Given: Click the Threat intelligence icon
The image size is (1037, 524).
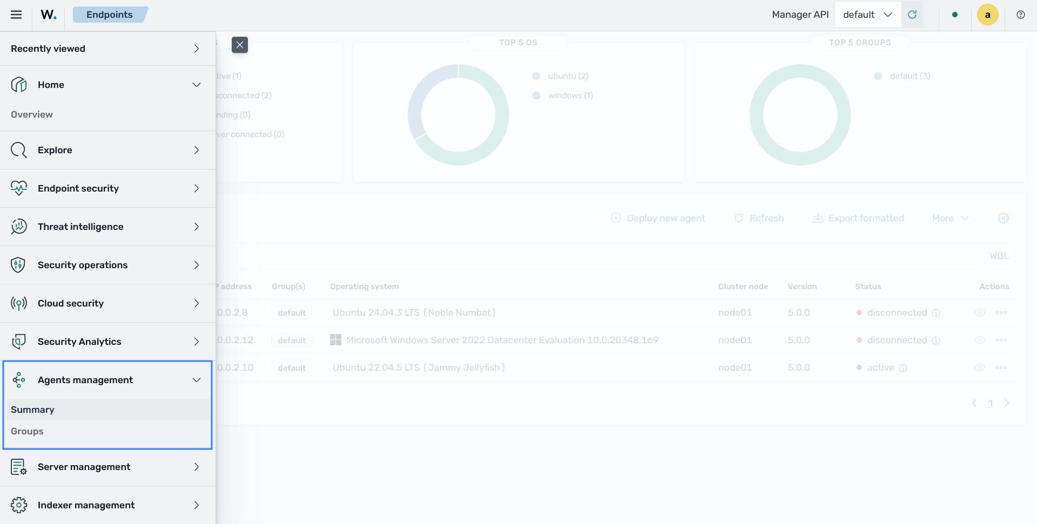Looking at the screenshot, I should (19, 227).
